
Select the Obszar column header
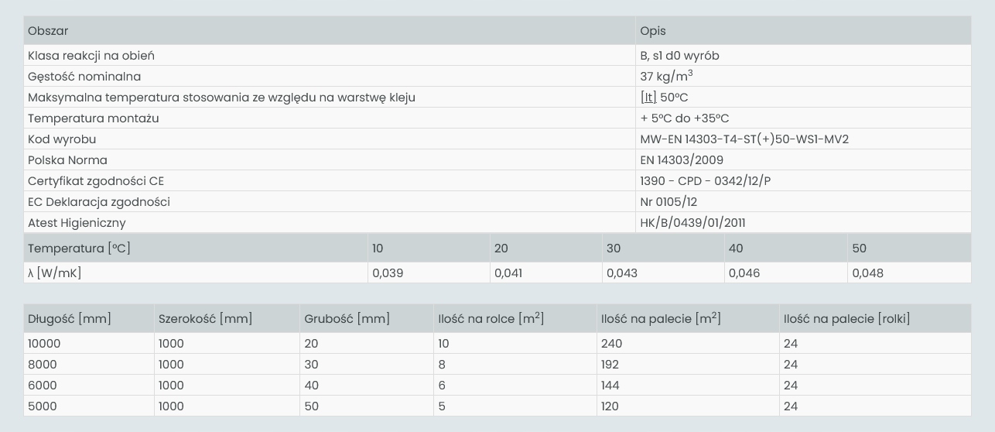point(330,31)
